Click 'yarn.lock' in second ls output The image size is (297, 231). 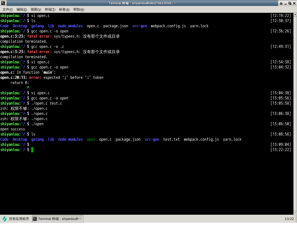(x=232, y=139)
